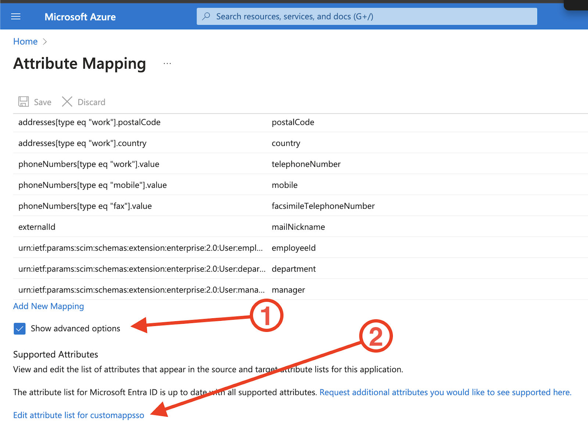Select the manager attribute mapping row
588x423 pixels.
[301, 290]
